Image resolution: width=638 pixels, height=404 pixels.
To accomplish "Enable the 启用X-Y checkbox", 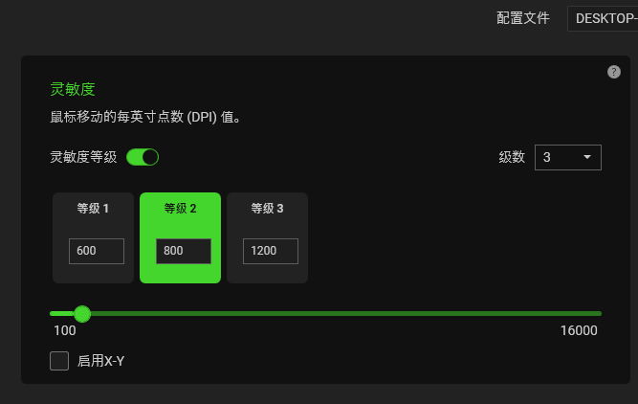I will tap(59, 361).
